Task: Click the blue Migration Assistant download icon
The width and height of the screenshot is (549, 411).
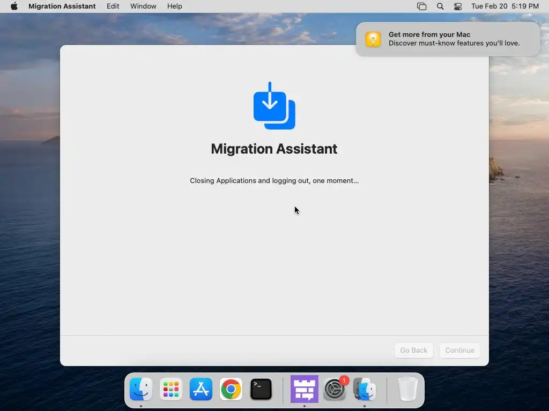Action: click(274, 105)
